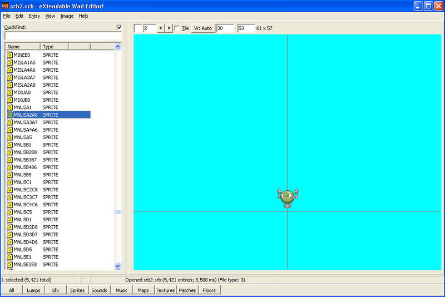Switch to the Sprites filter tab

click(77, 290)
